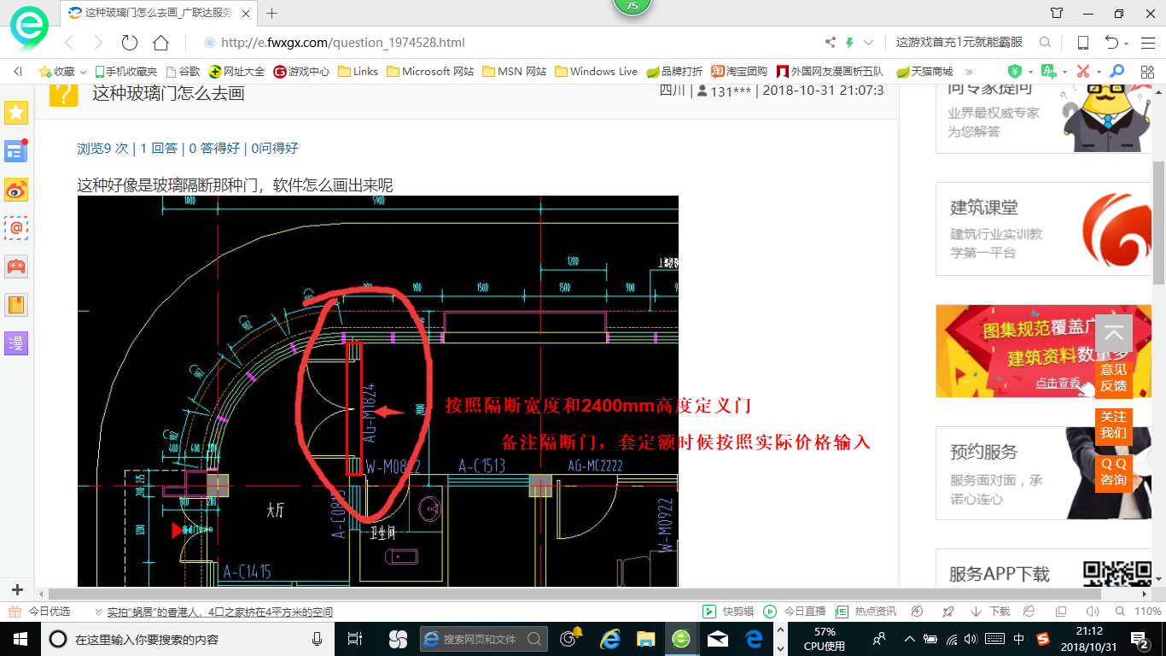Go to the browser home page icon

point(160,43)
